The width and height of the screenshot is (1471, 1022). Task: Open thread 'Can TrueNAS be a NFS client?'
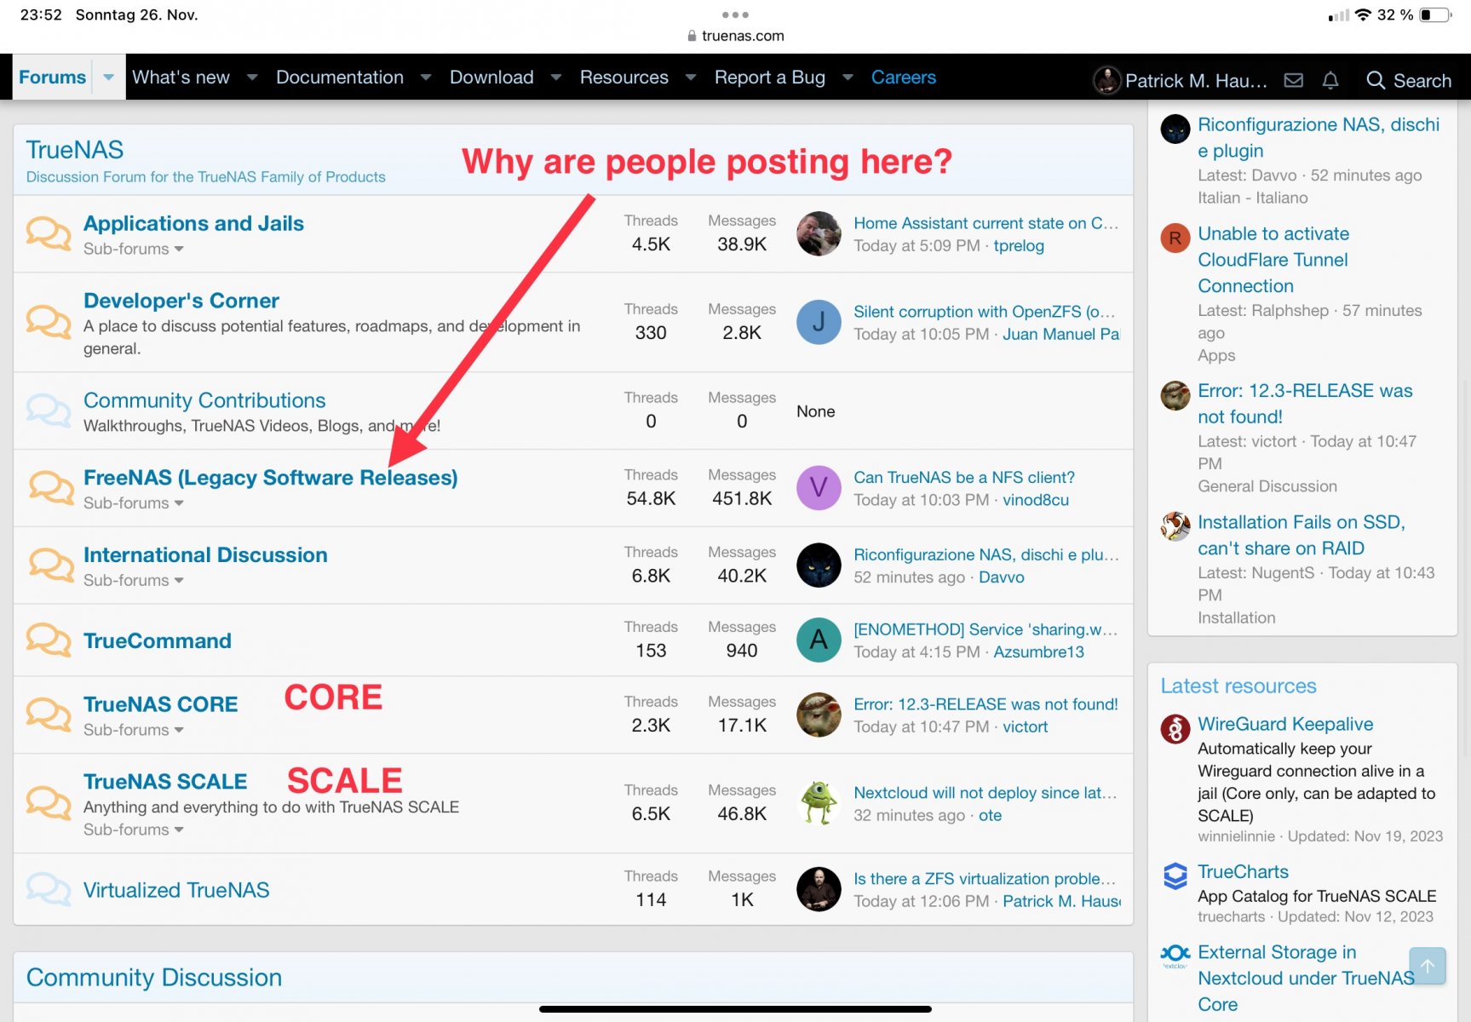pos(964,477)
